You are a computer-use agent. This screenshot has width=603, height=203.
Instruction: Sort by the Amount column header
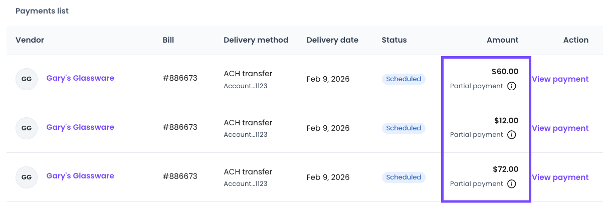502,40
